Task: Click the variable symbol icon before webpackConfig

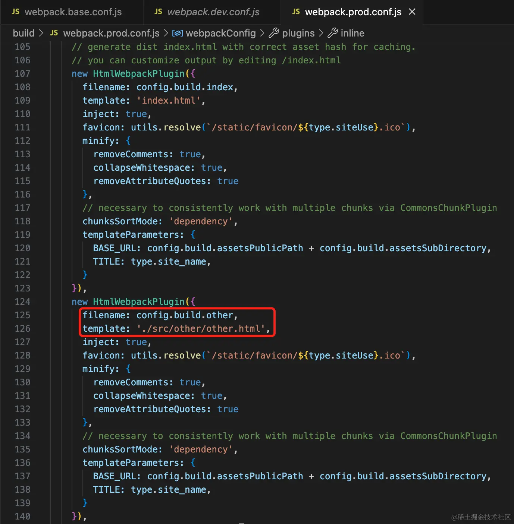Action: click(178, 33)
